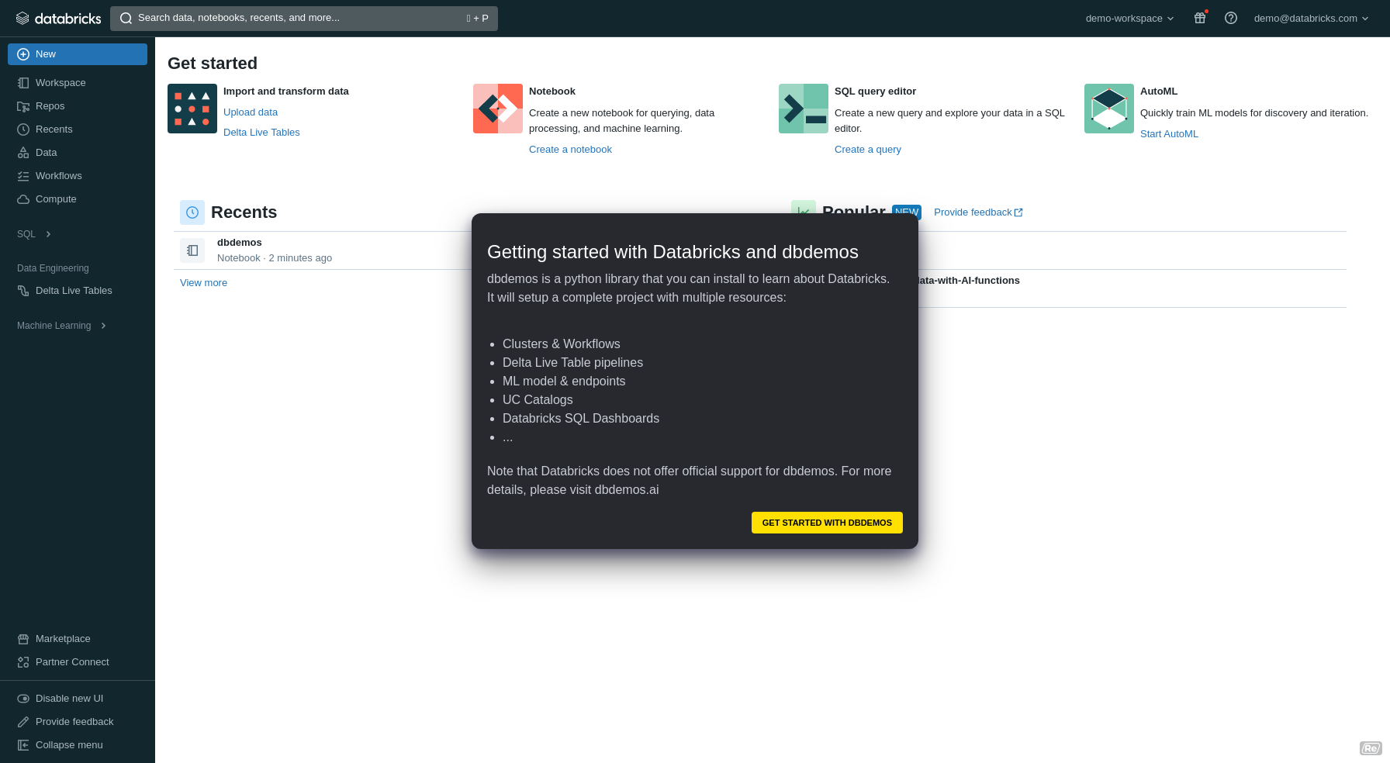This screenshot has height=763, width=1390.
Task: Open the demo-workspace switcher dropdown
Action: pyautogui.click(x=1129, y=18)
